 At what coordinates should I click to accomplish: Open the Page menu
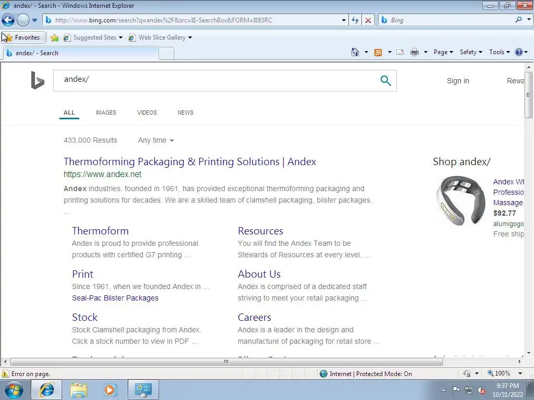tap(443, 52)
